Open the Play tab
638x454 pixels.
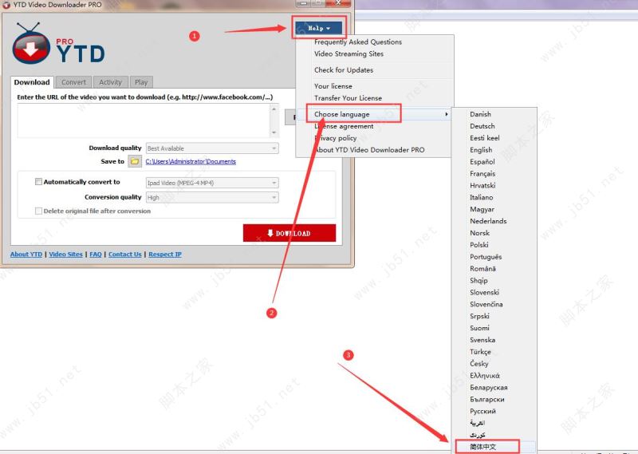pos(141,82)
